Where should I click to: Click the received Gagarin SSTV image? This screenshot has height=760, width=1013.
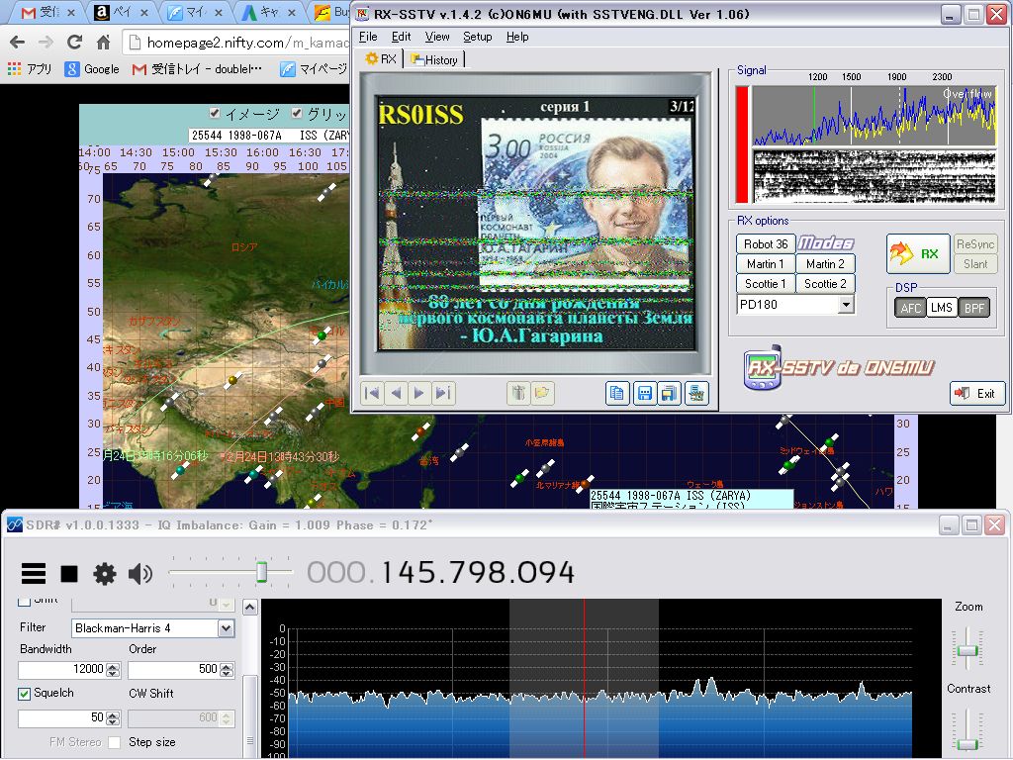pyautogui.click(x=535, y=223)
